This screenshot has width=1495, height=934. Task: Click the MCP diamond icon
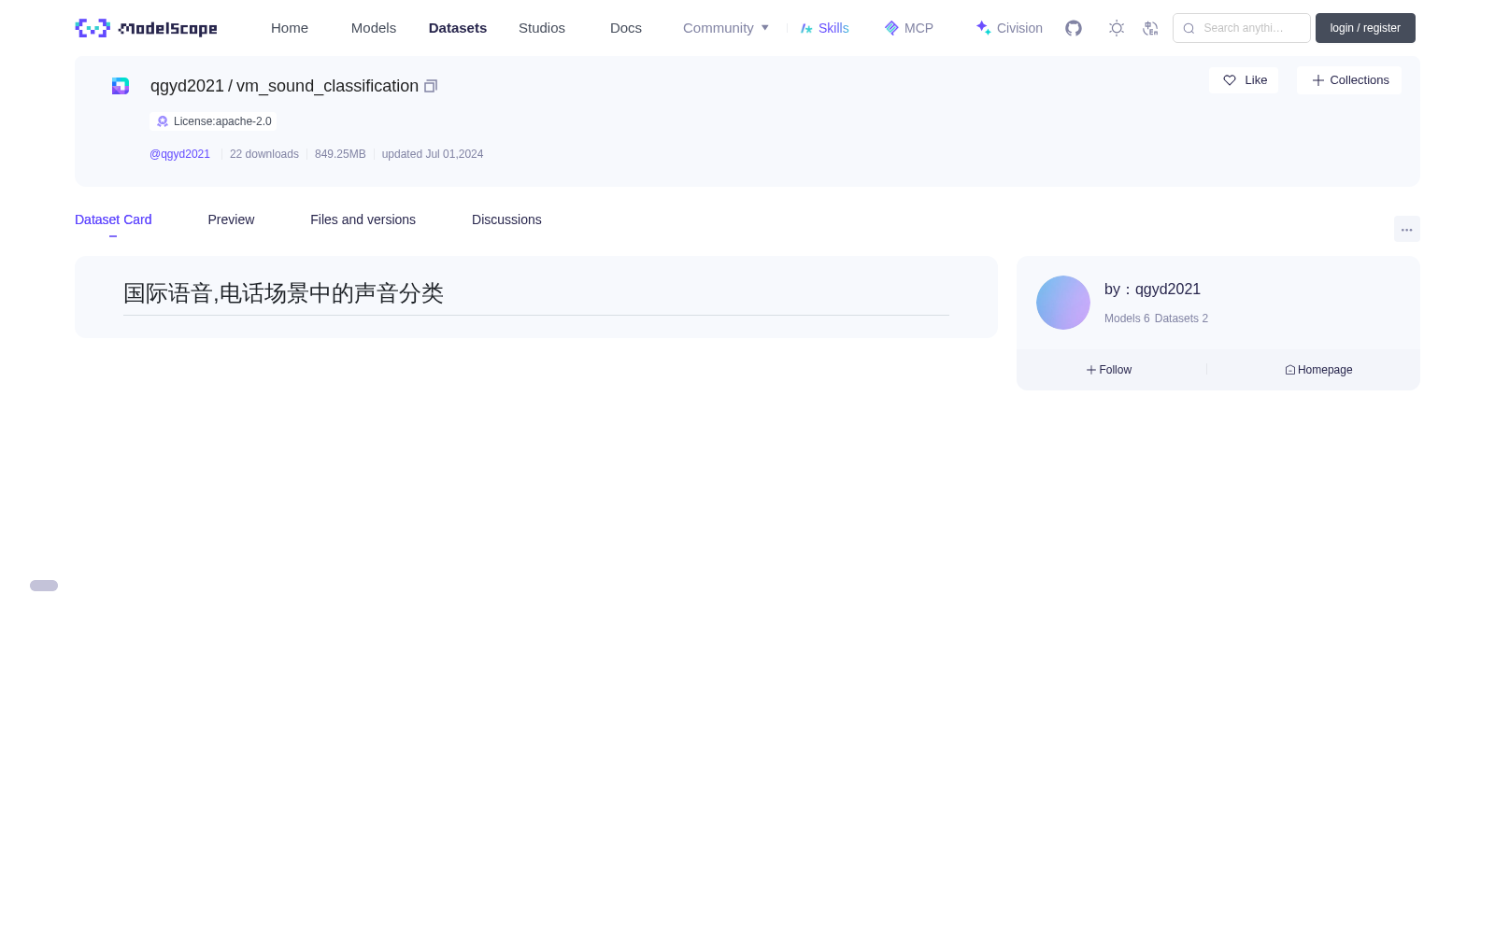(891, 28)
